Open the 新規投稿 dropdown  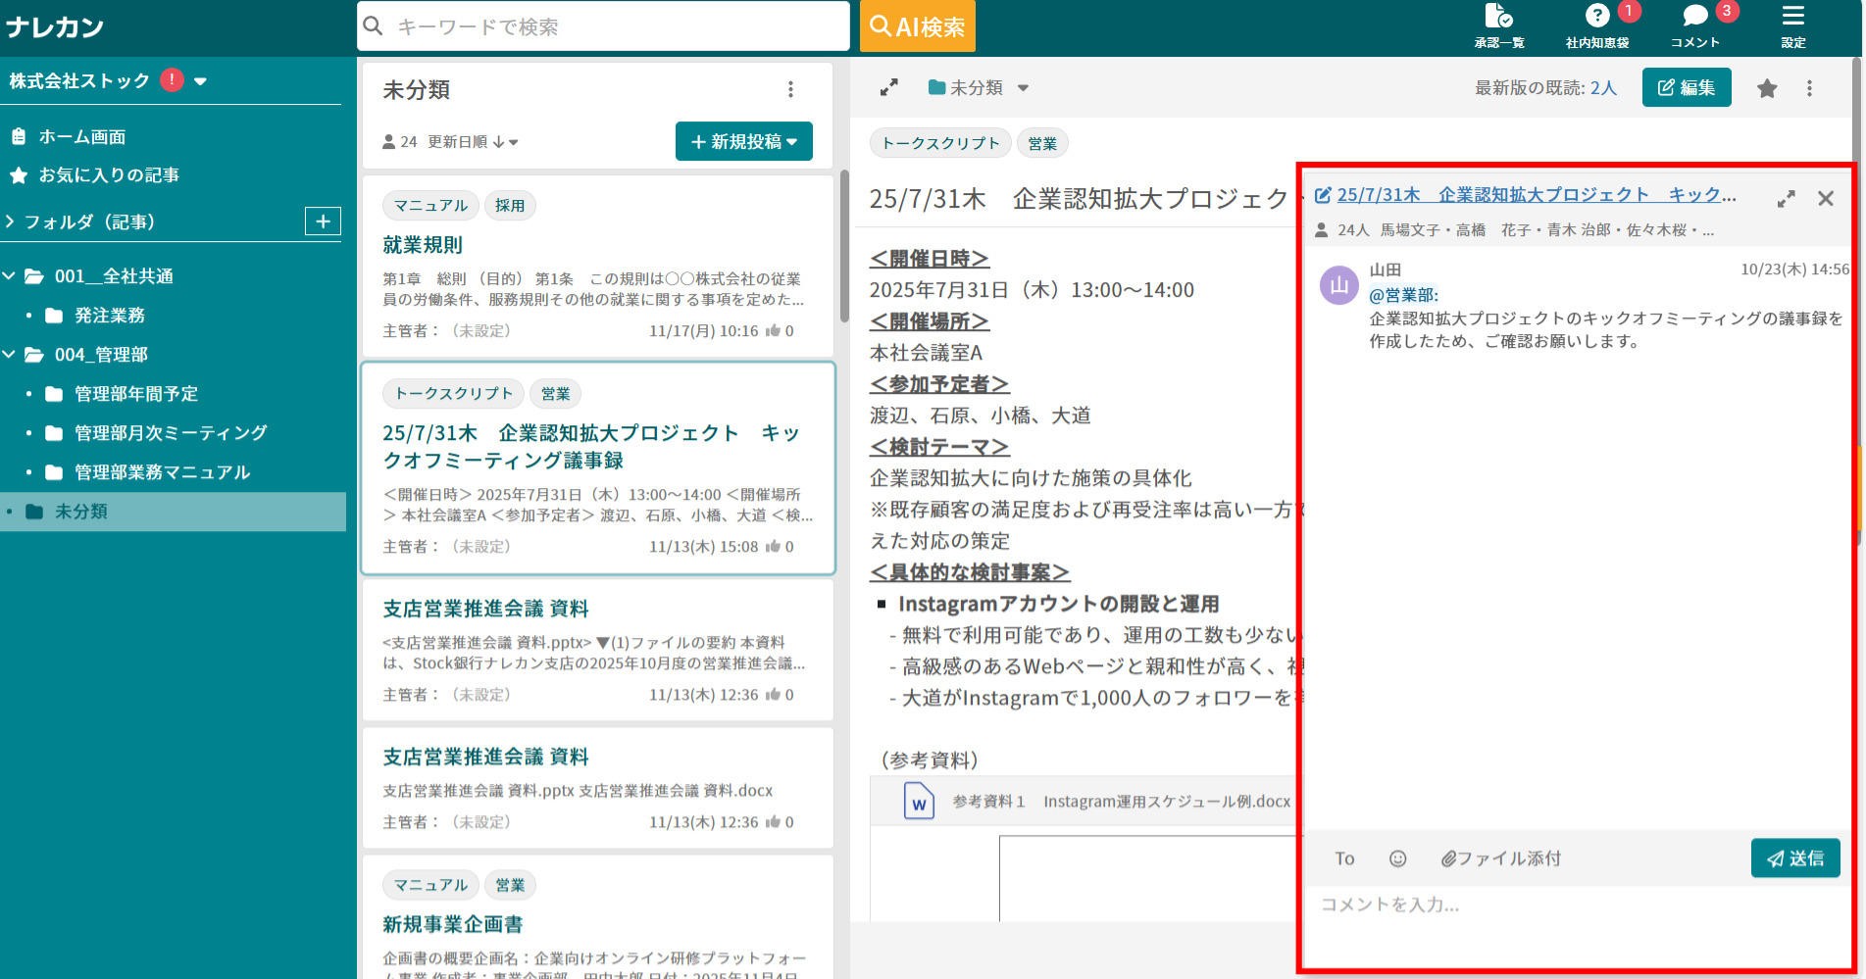pyautogui.click(x=743, y=141)
